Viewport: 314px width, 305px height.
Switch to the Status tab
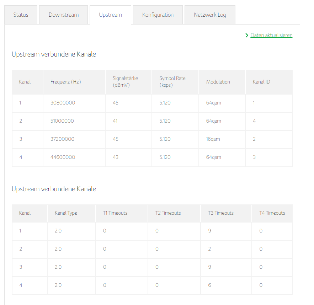point(21,15)
